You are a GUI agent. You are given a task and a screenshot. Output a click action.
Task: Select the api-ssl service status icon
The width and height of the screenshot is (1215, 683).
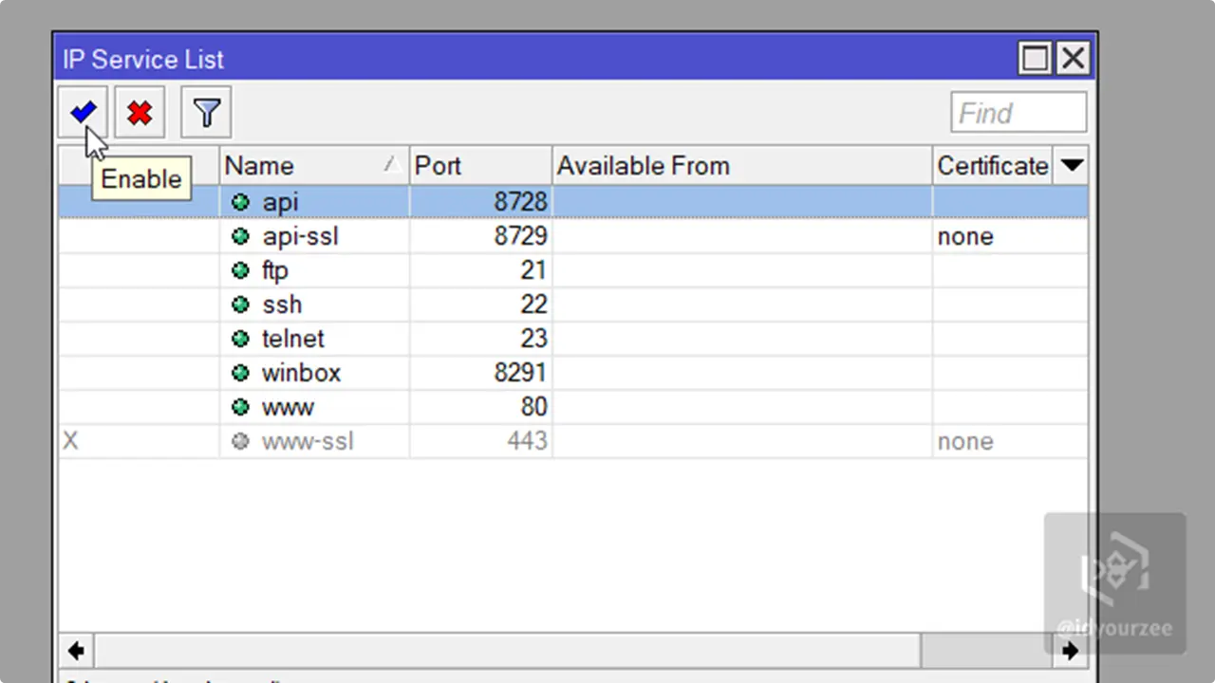click(x=240, y=236)
